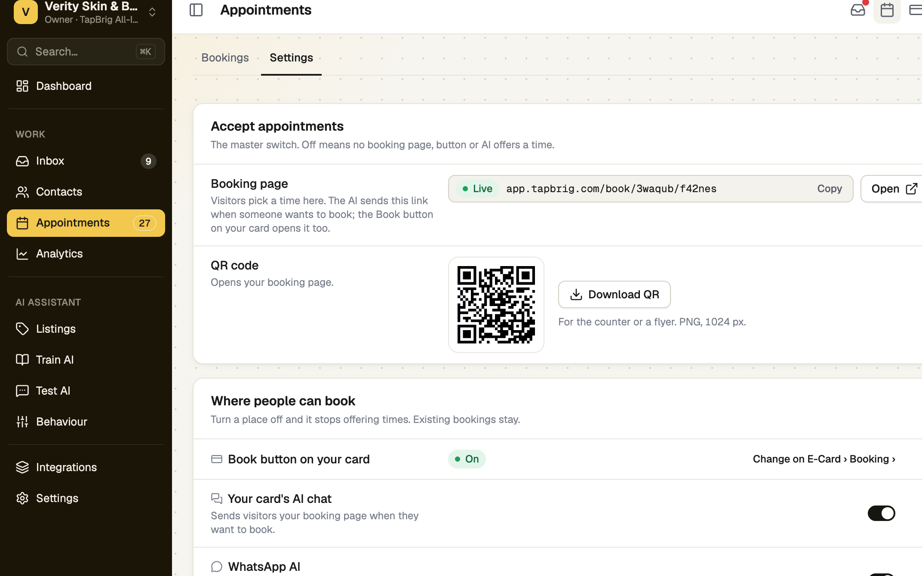Select the Settings tab
The image size is (922, 576).
(x=291, y=58)
